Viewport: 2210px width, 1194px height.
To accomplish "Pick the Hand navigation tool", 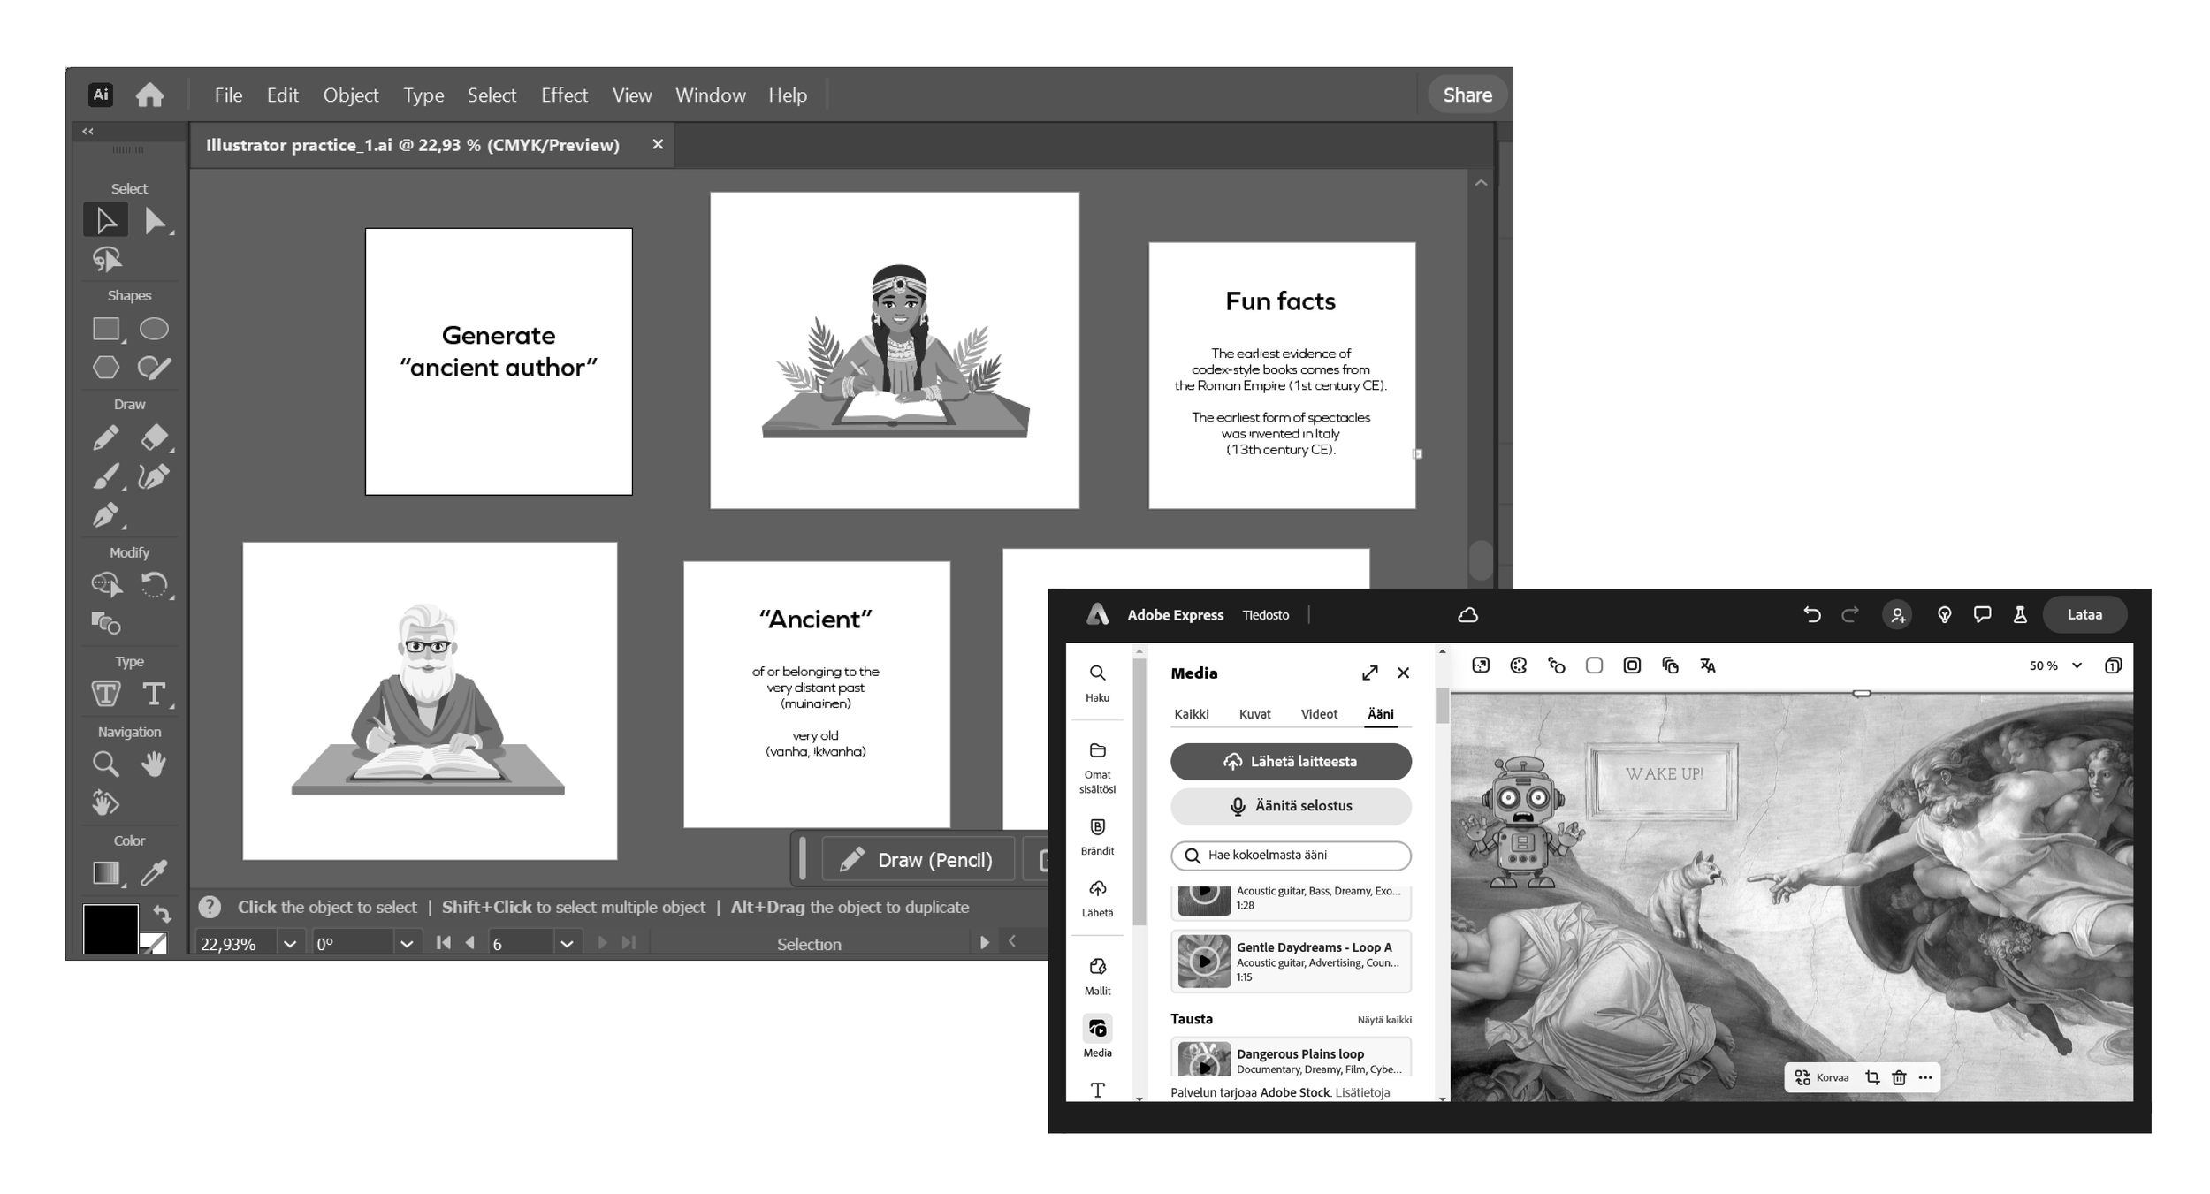I will point(154,764).
